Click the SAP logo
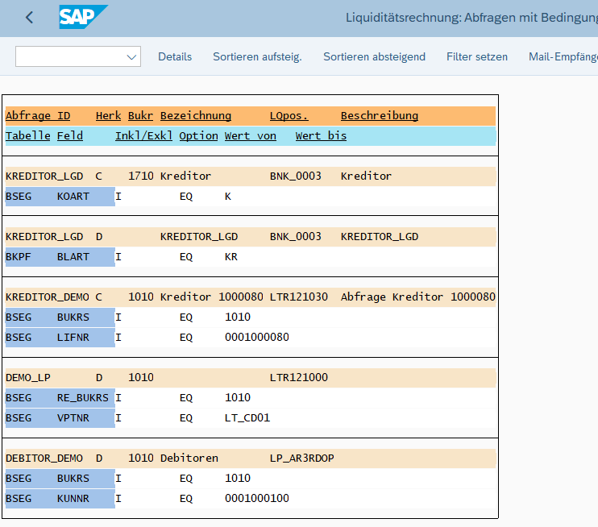The height and width of the screenshot is (527, 598). 82,17
